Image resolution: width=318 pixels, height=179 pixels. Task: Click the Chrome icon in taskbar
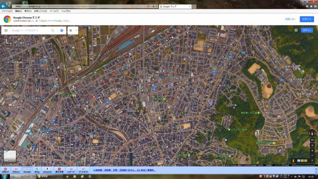[x=67, y=177]
